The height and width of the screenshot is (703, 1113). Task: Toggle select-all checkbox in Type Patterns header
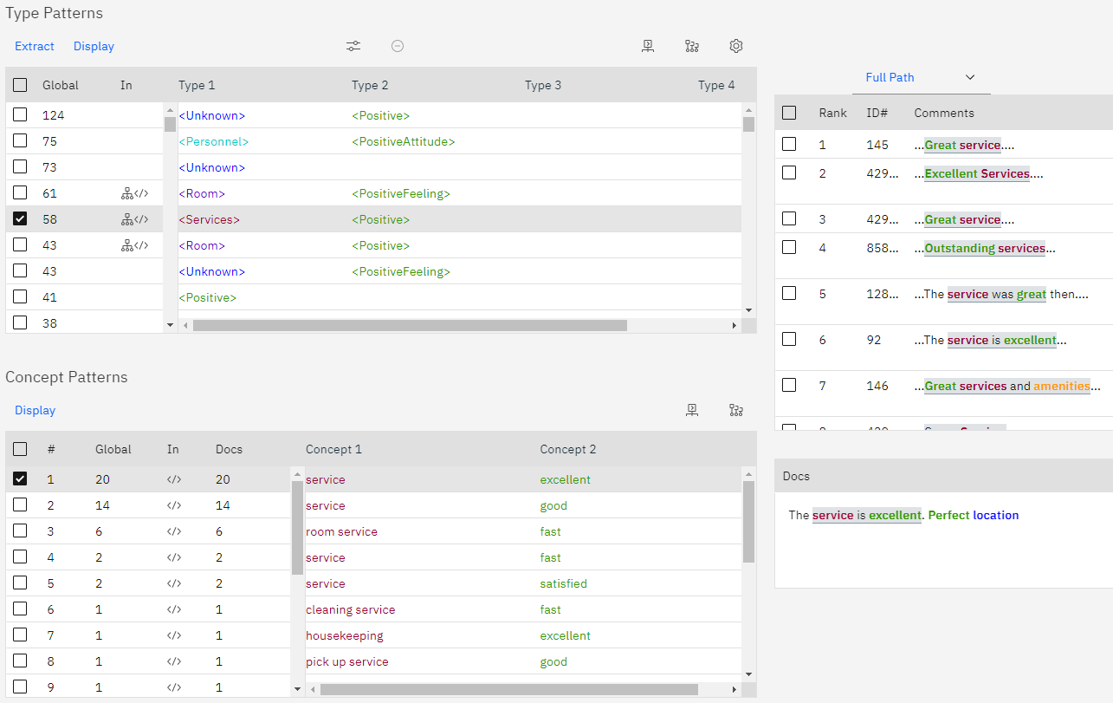coord(20,85)
